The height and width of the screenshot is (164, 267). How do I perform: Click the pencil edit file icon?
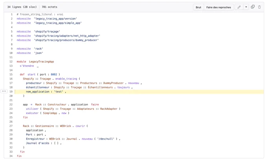click(239, 7)
